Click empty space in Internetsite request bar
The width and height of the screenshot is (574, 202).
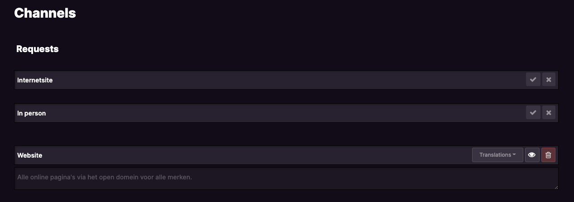290,80
